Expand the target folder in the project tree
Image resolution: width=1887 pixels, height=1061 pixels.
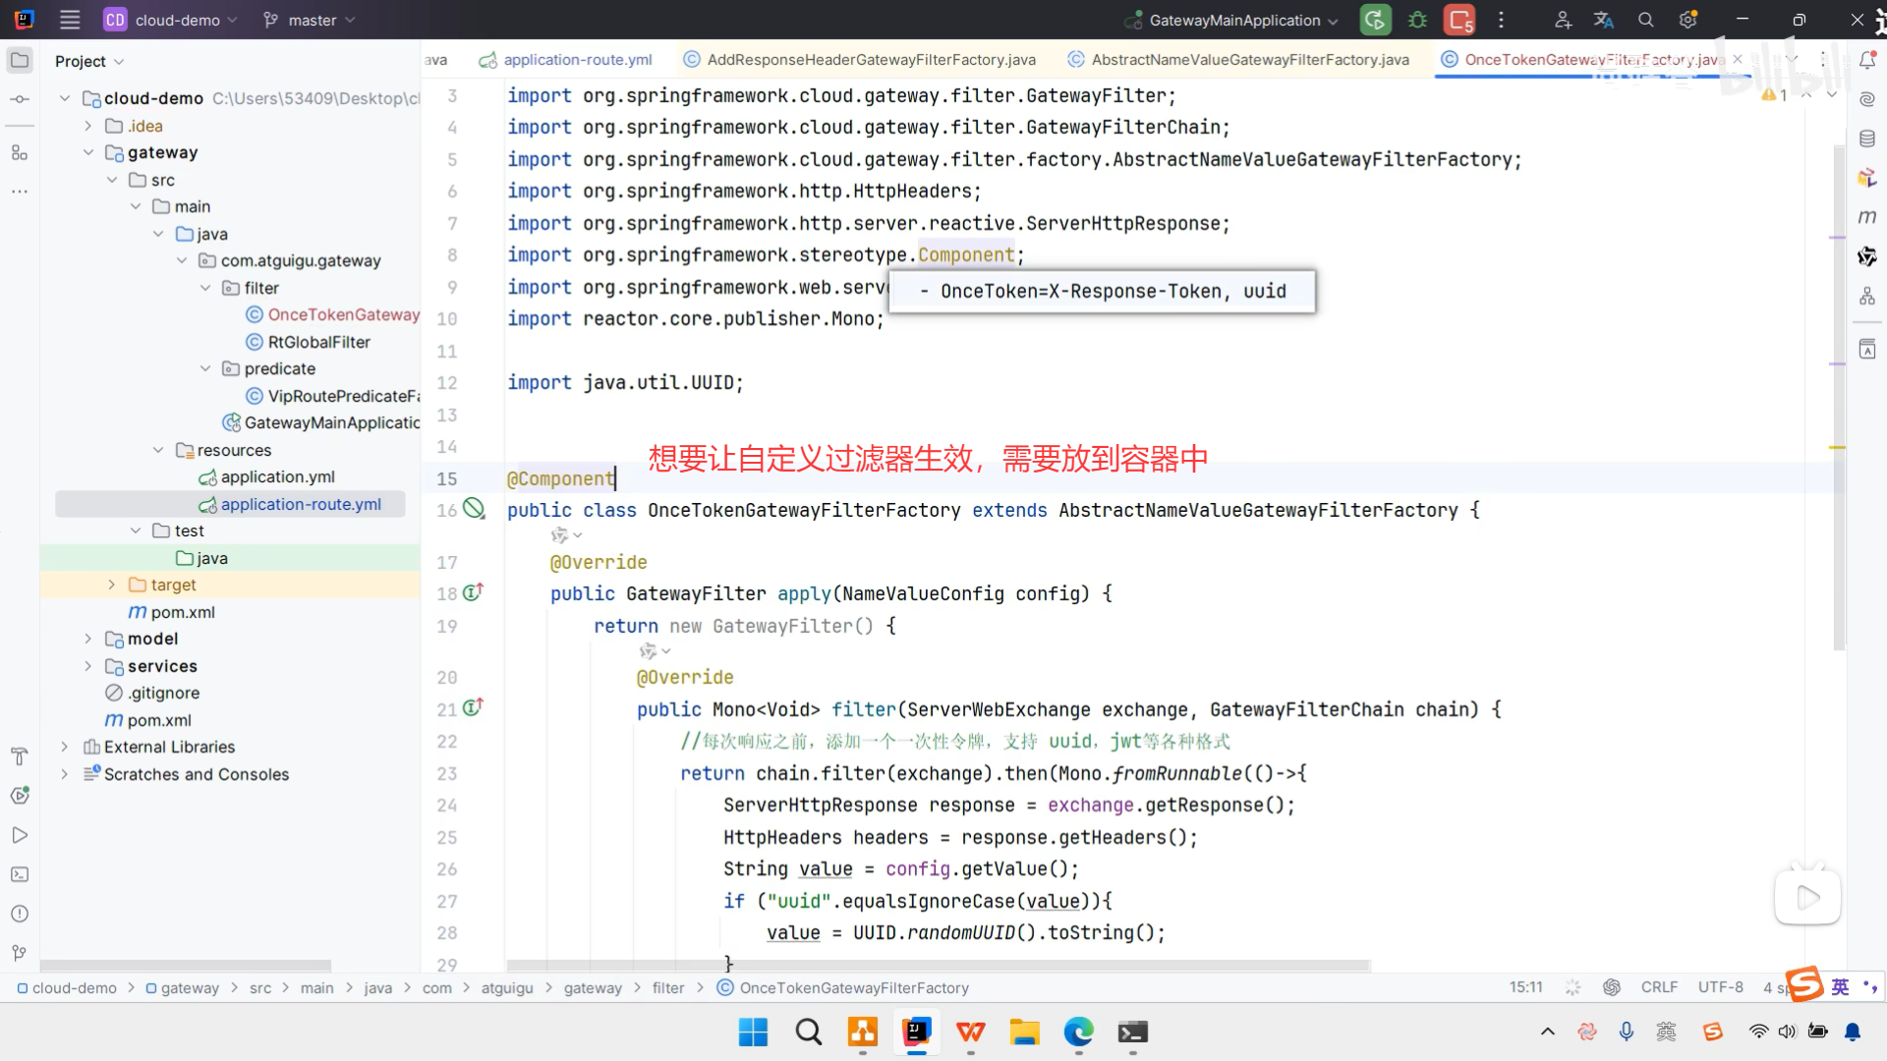point(111,585)
